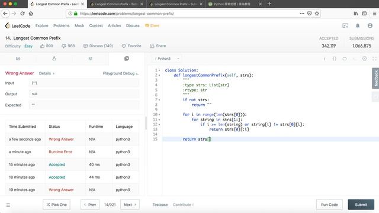Open the submissions list tab icon
This screenshot has width=379, height=213.
(91, 59)
